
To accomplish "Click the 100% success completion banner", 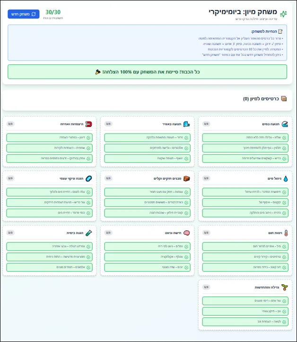I will (147, 72).
